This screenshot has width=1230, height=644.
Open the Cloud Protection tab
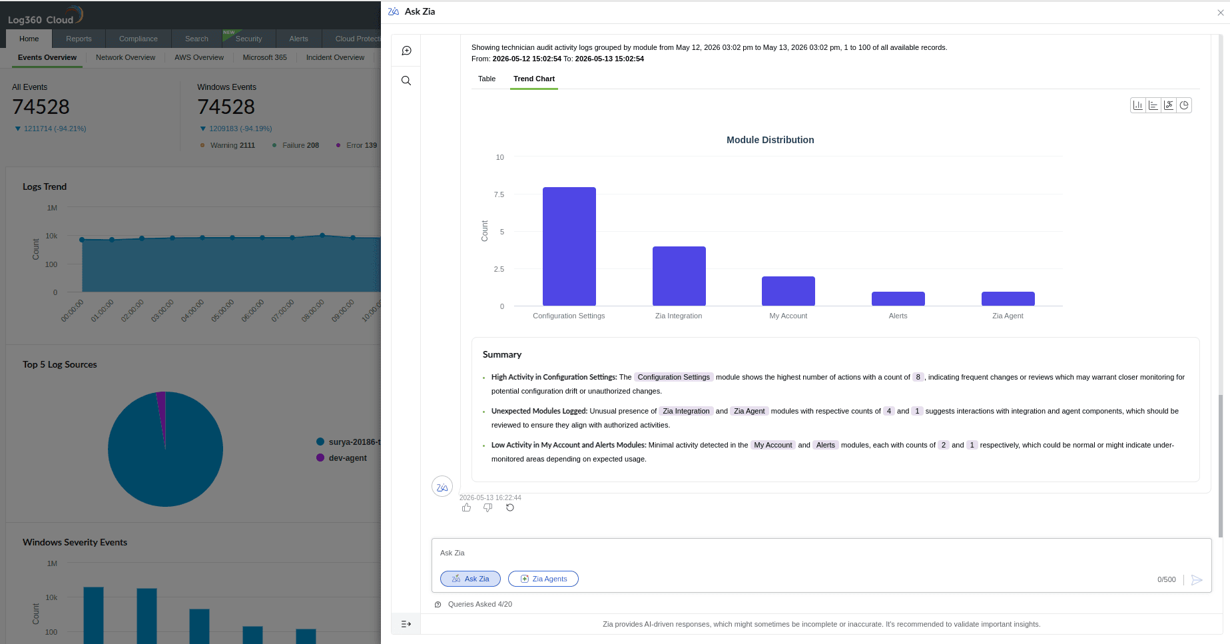(352, 39)
